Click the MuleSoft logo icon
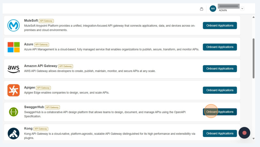 [x=14, y=25]
